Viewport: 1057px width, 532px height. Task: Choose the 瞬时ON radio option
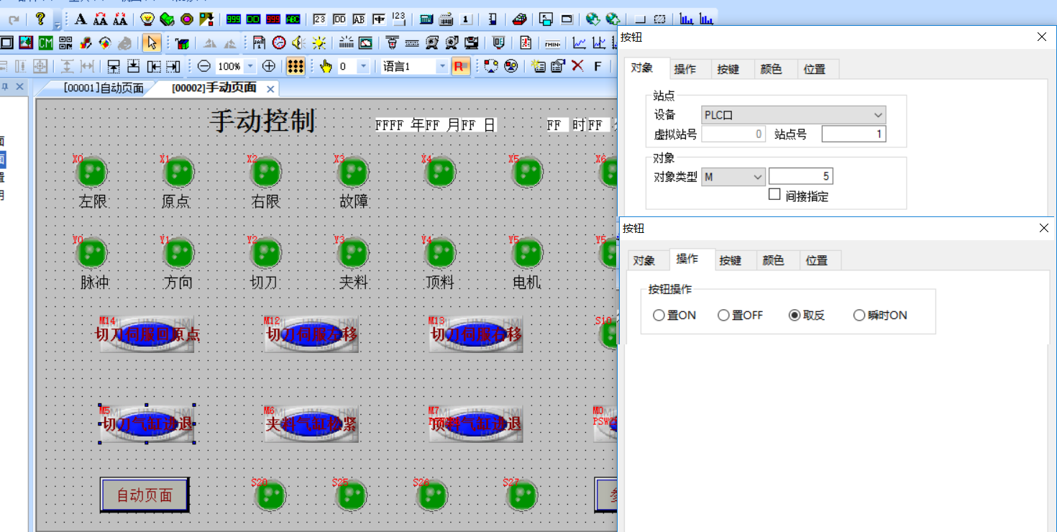tap(859, 316)
